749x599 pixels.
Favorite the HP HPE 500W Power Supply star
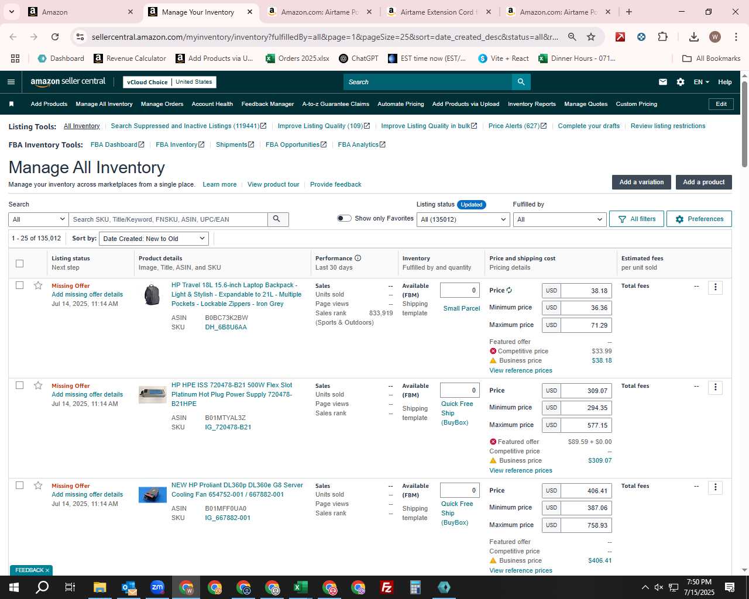tap(38, 385)
